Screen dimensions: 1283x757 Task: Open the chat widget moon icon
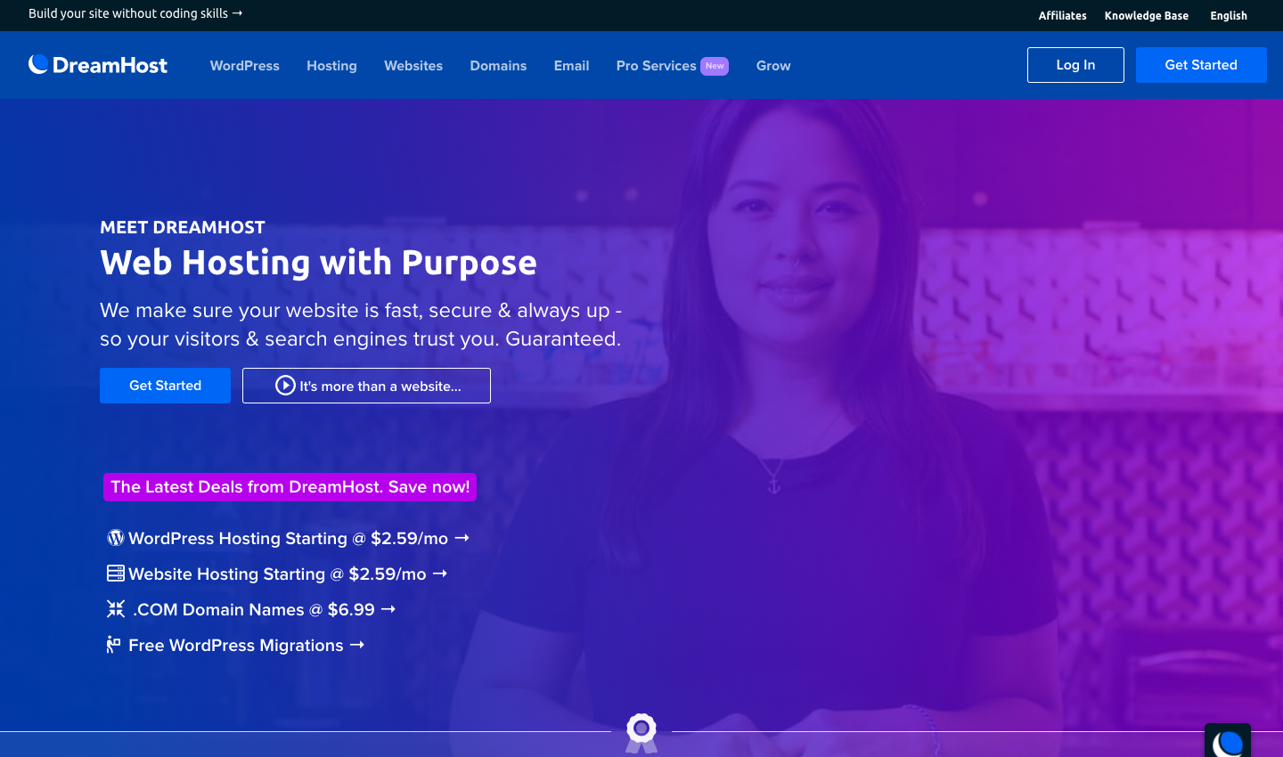pyautogui.click(x=1228, y=741)
